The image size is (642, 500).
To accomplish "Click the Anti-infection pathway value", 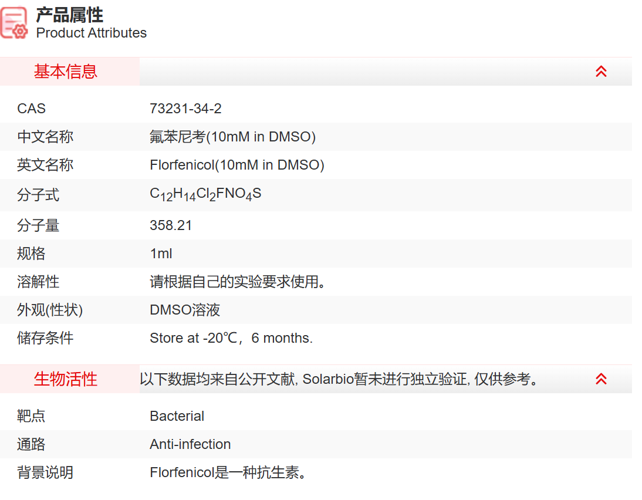I will click(190, 444).
